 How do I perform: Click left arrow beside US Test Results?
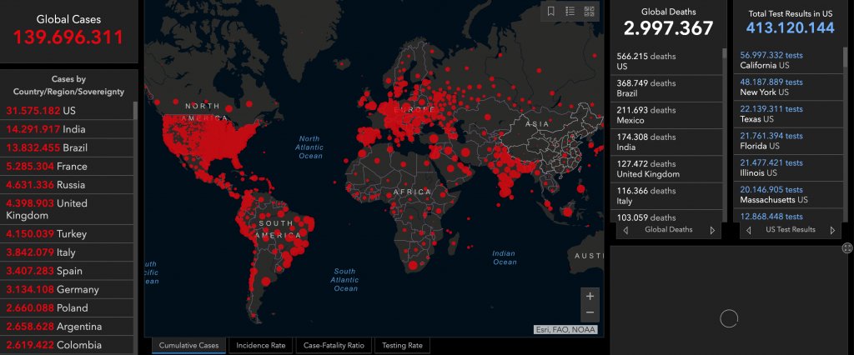tap(748, 230)
